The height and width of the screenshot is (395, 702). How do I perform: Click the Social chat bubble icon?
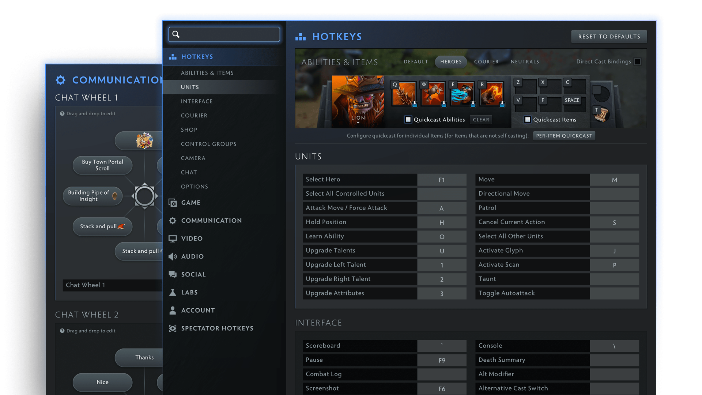pyautogui.click(x=173, y=274)
